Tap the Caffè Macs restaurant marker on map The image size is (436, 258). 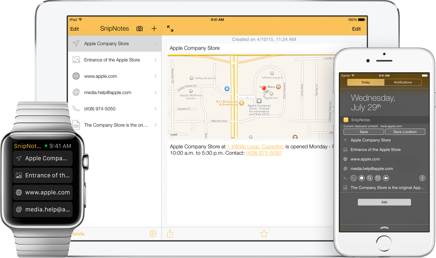[x=278, y=87]
